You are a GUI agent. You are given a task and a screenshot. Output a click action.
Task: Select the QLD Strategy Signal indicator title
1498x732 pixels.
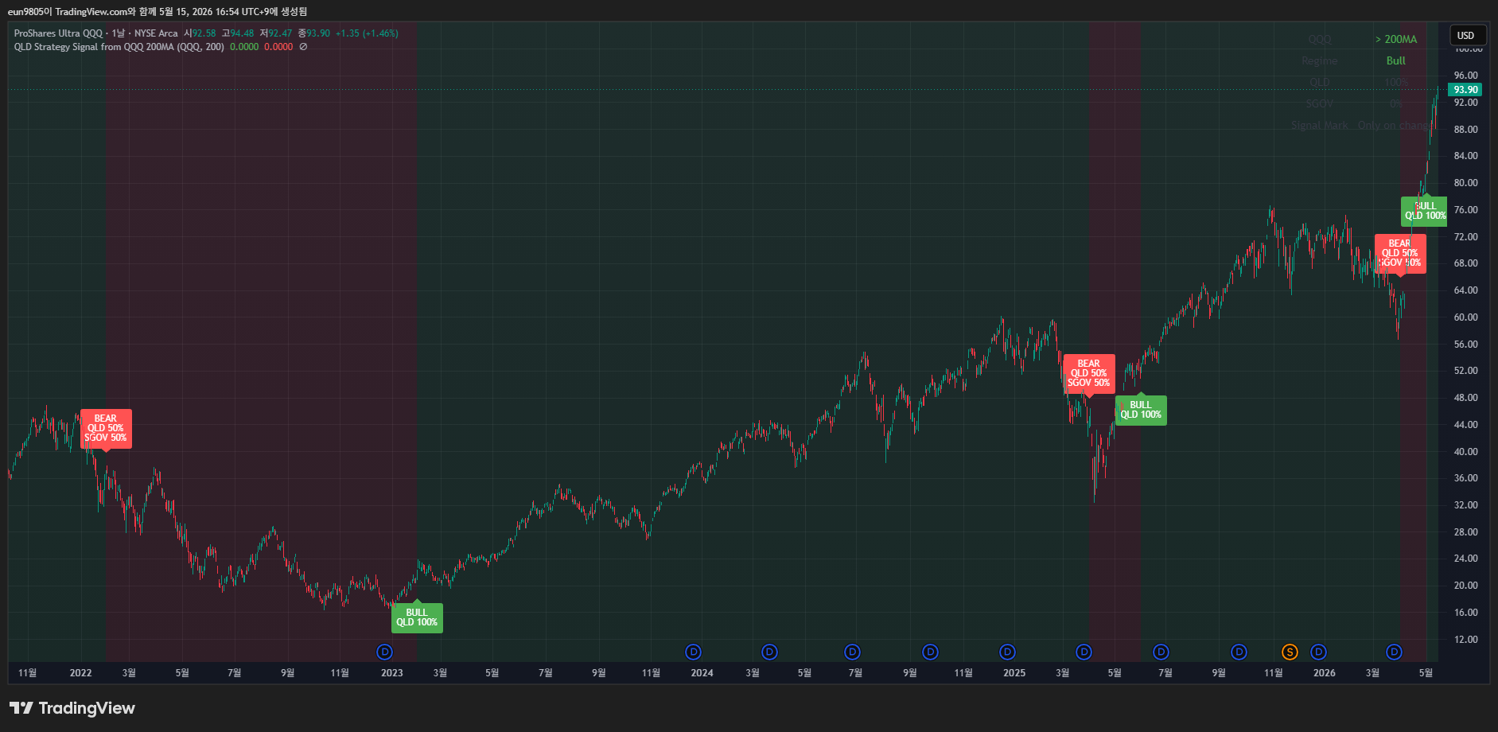pos(119,47)
